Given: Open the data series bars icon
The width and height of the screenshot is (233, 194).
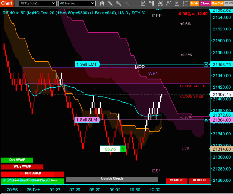Looking at the screenshot, I should 160,3.
